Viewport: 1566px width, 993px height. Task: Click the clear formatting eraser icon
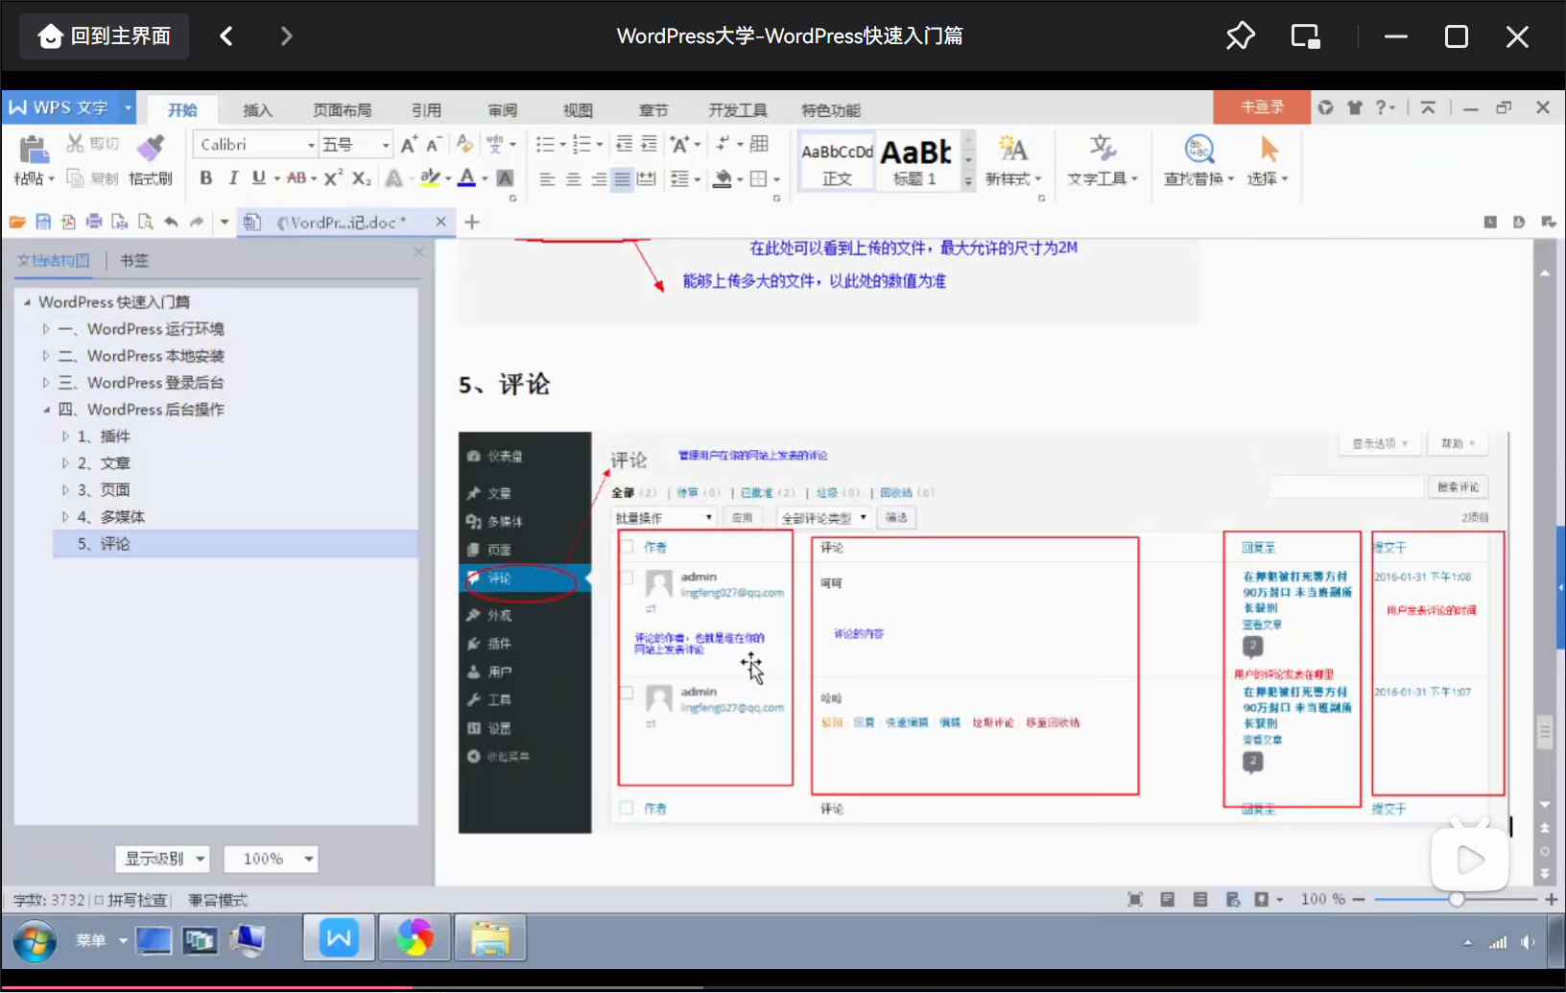click(464, 144)
